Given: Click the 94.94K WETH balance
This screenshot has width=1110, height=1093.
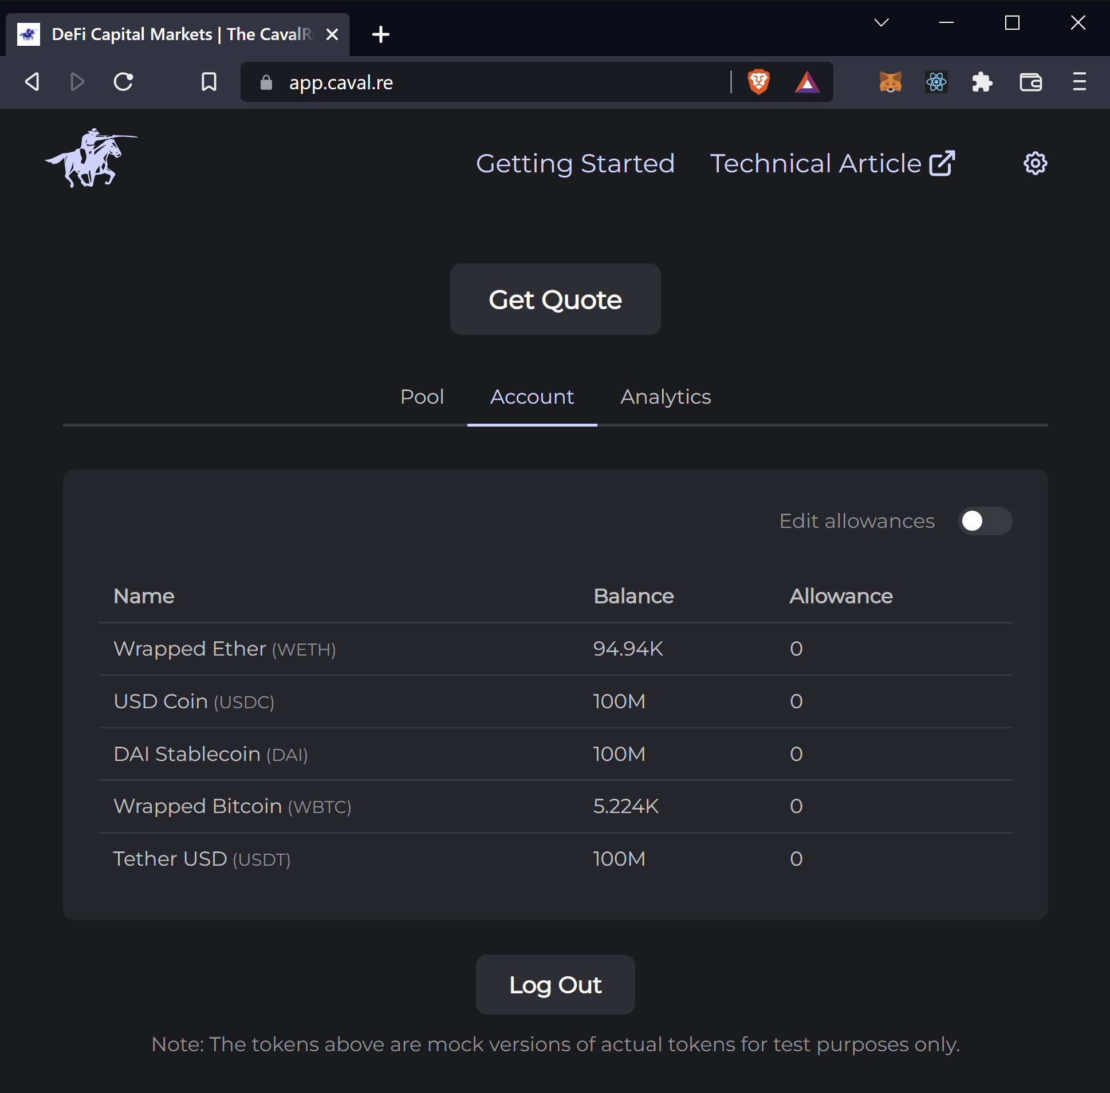Looking at the screenshot, I should click(x=628, y=649).
